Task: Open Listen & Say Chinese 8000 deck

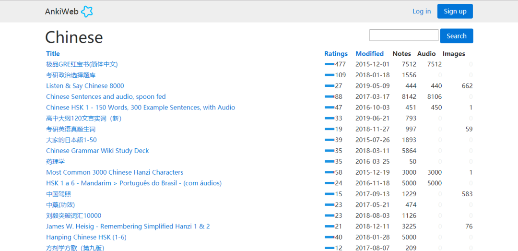Action: [x=85, y=86]
